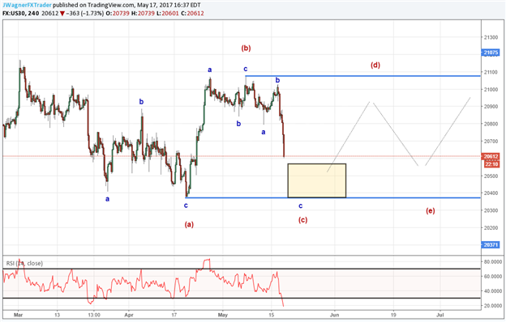The height and width of the screenshot is (322, 506).
Task: Select the red (c) wave label
Action: 302,220
